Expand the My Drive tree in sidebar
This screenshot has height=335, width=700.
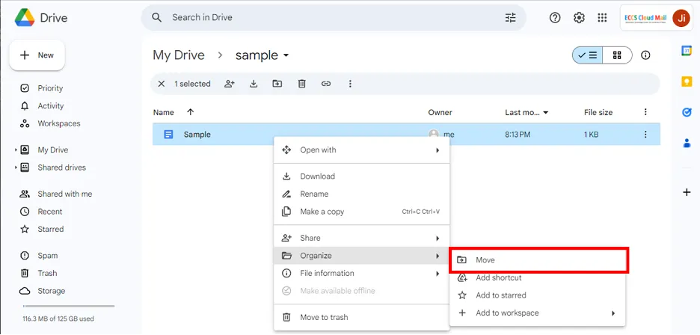point(16,150)
